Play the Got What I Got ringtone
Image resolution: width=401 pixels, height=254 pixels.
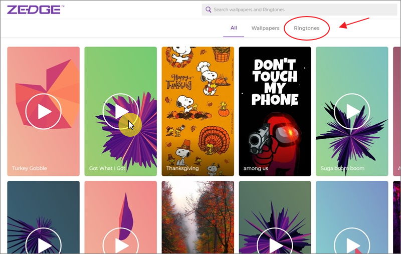(x=121, y=111)
